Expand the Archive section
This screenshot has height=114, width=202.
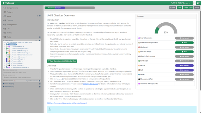click(x=3, y=33)
